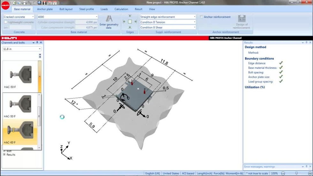The width and height of the screenshot is (313, 176).
Task: Select the HAC-60 F channel thumbnail
Action: 20,132
